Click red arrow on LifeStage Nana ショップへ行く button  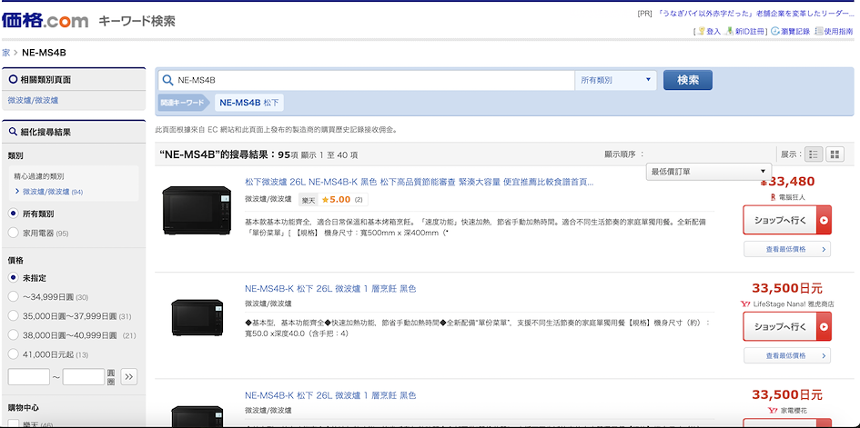[x=824, y=327]
